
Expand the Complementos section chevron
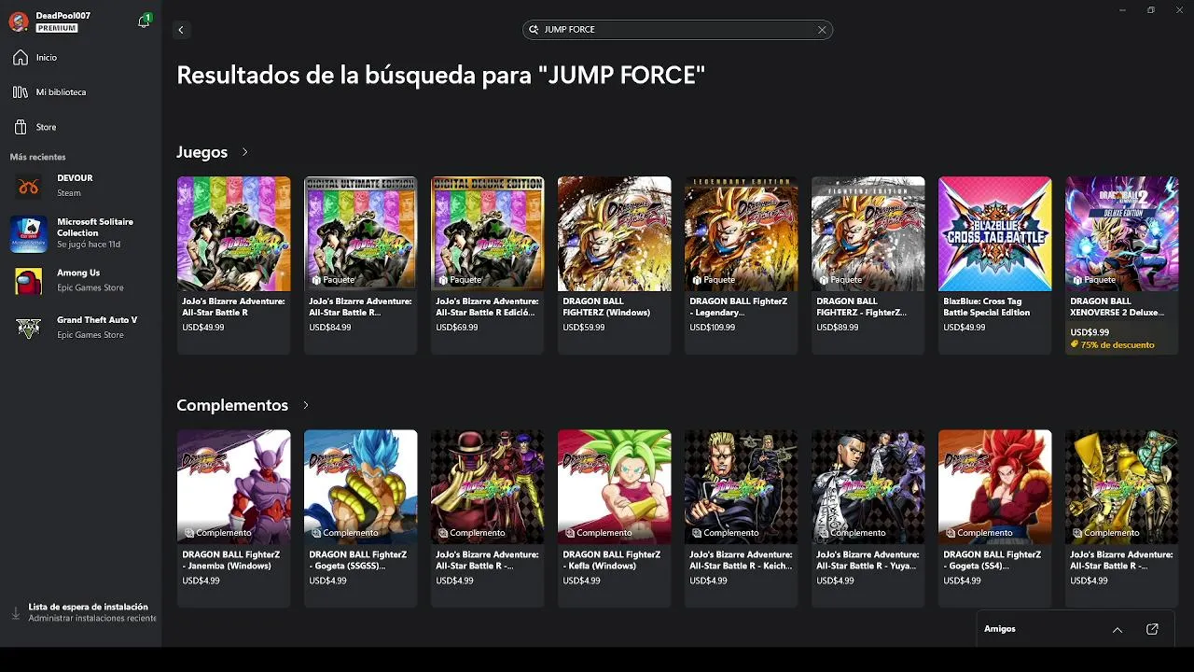click(x=305, y=405)
